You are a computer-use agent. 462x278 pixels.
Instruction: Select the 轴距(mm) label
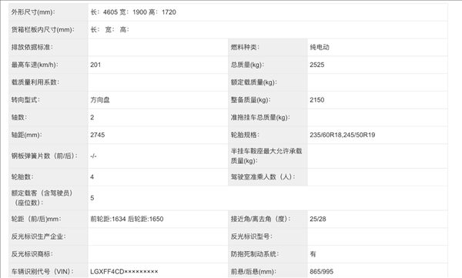(x=26, y=135)
